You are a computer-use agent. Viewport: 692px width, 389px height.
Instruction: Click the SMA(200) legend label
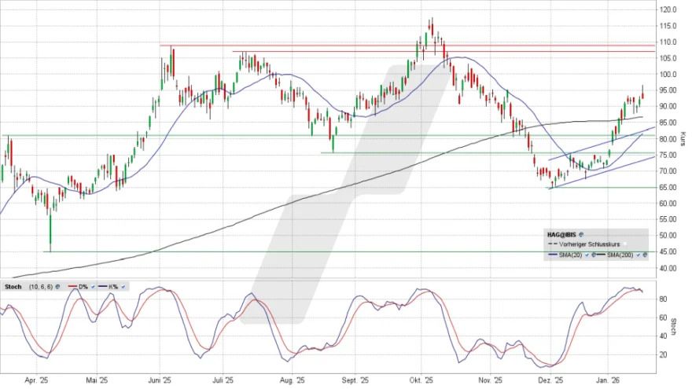coord(620,255)
